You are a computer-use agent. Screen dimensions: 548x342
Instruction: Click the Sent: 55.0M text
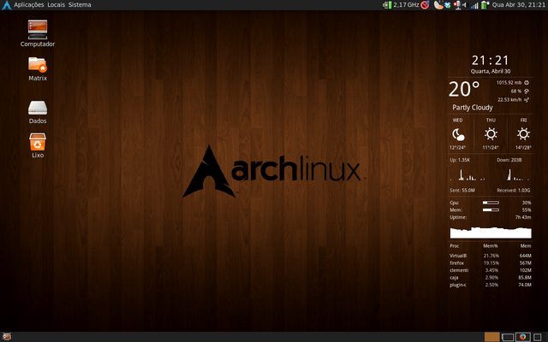point(462,191)
